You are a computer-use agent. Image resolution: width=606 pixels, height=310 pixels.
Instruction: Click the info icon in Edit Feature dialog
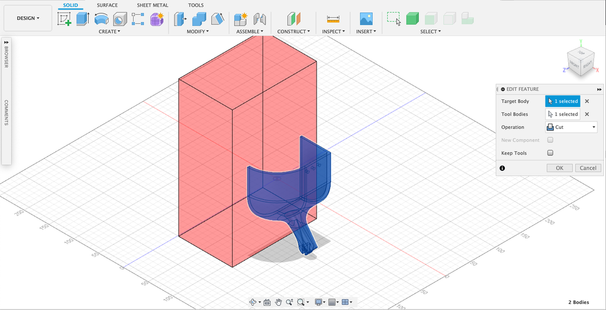[502, 168]
